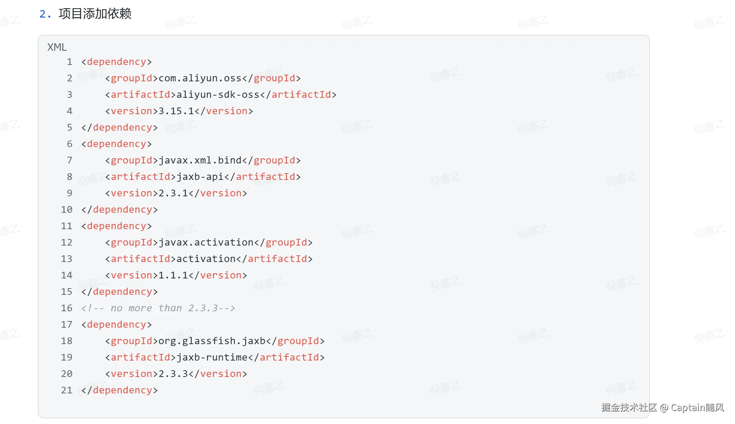Screen dimensions: 735x424
Task: Click the version value on line 20
Action: 173,374
